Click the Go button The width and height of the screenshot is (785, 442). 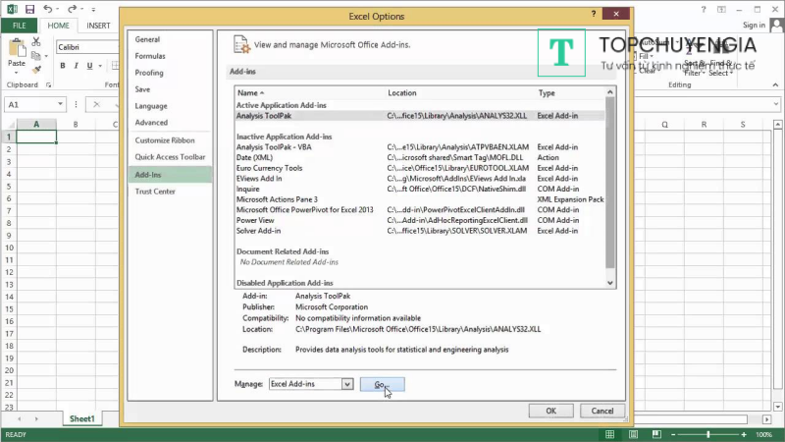point(382,384)
